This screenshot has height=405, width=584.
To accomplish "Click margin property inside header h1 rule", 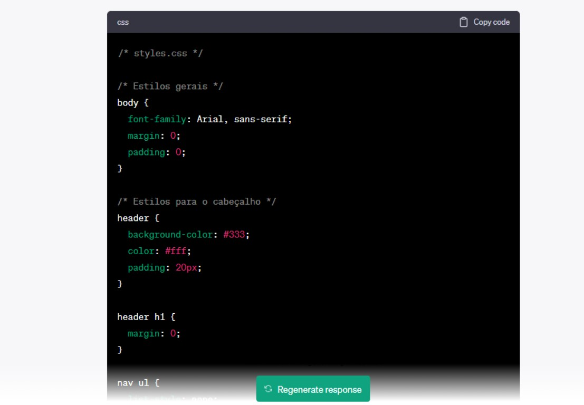I will [x=143, y=333].
